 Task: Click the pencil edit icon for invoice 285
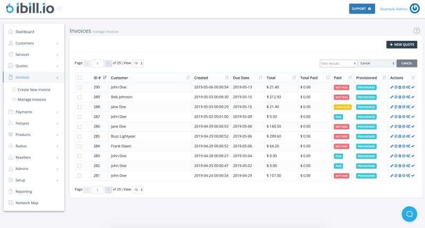(x=392, y=137)
